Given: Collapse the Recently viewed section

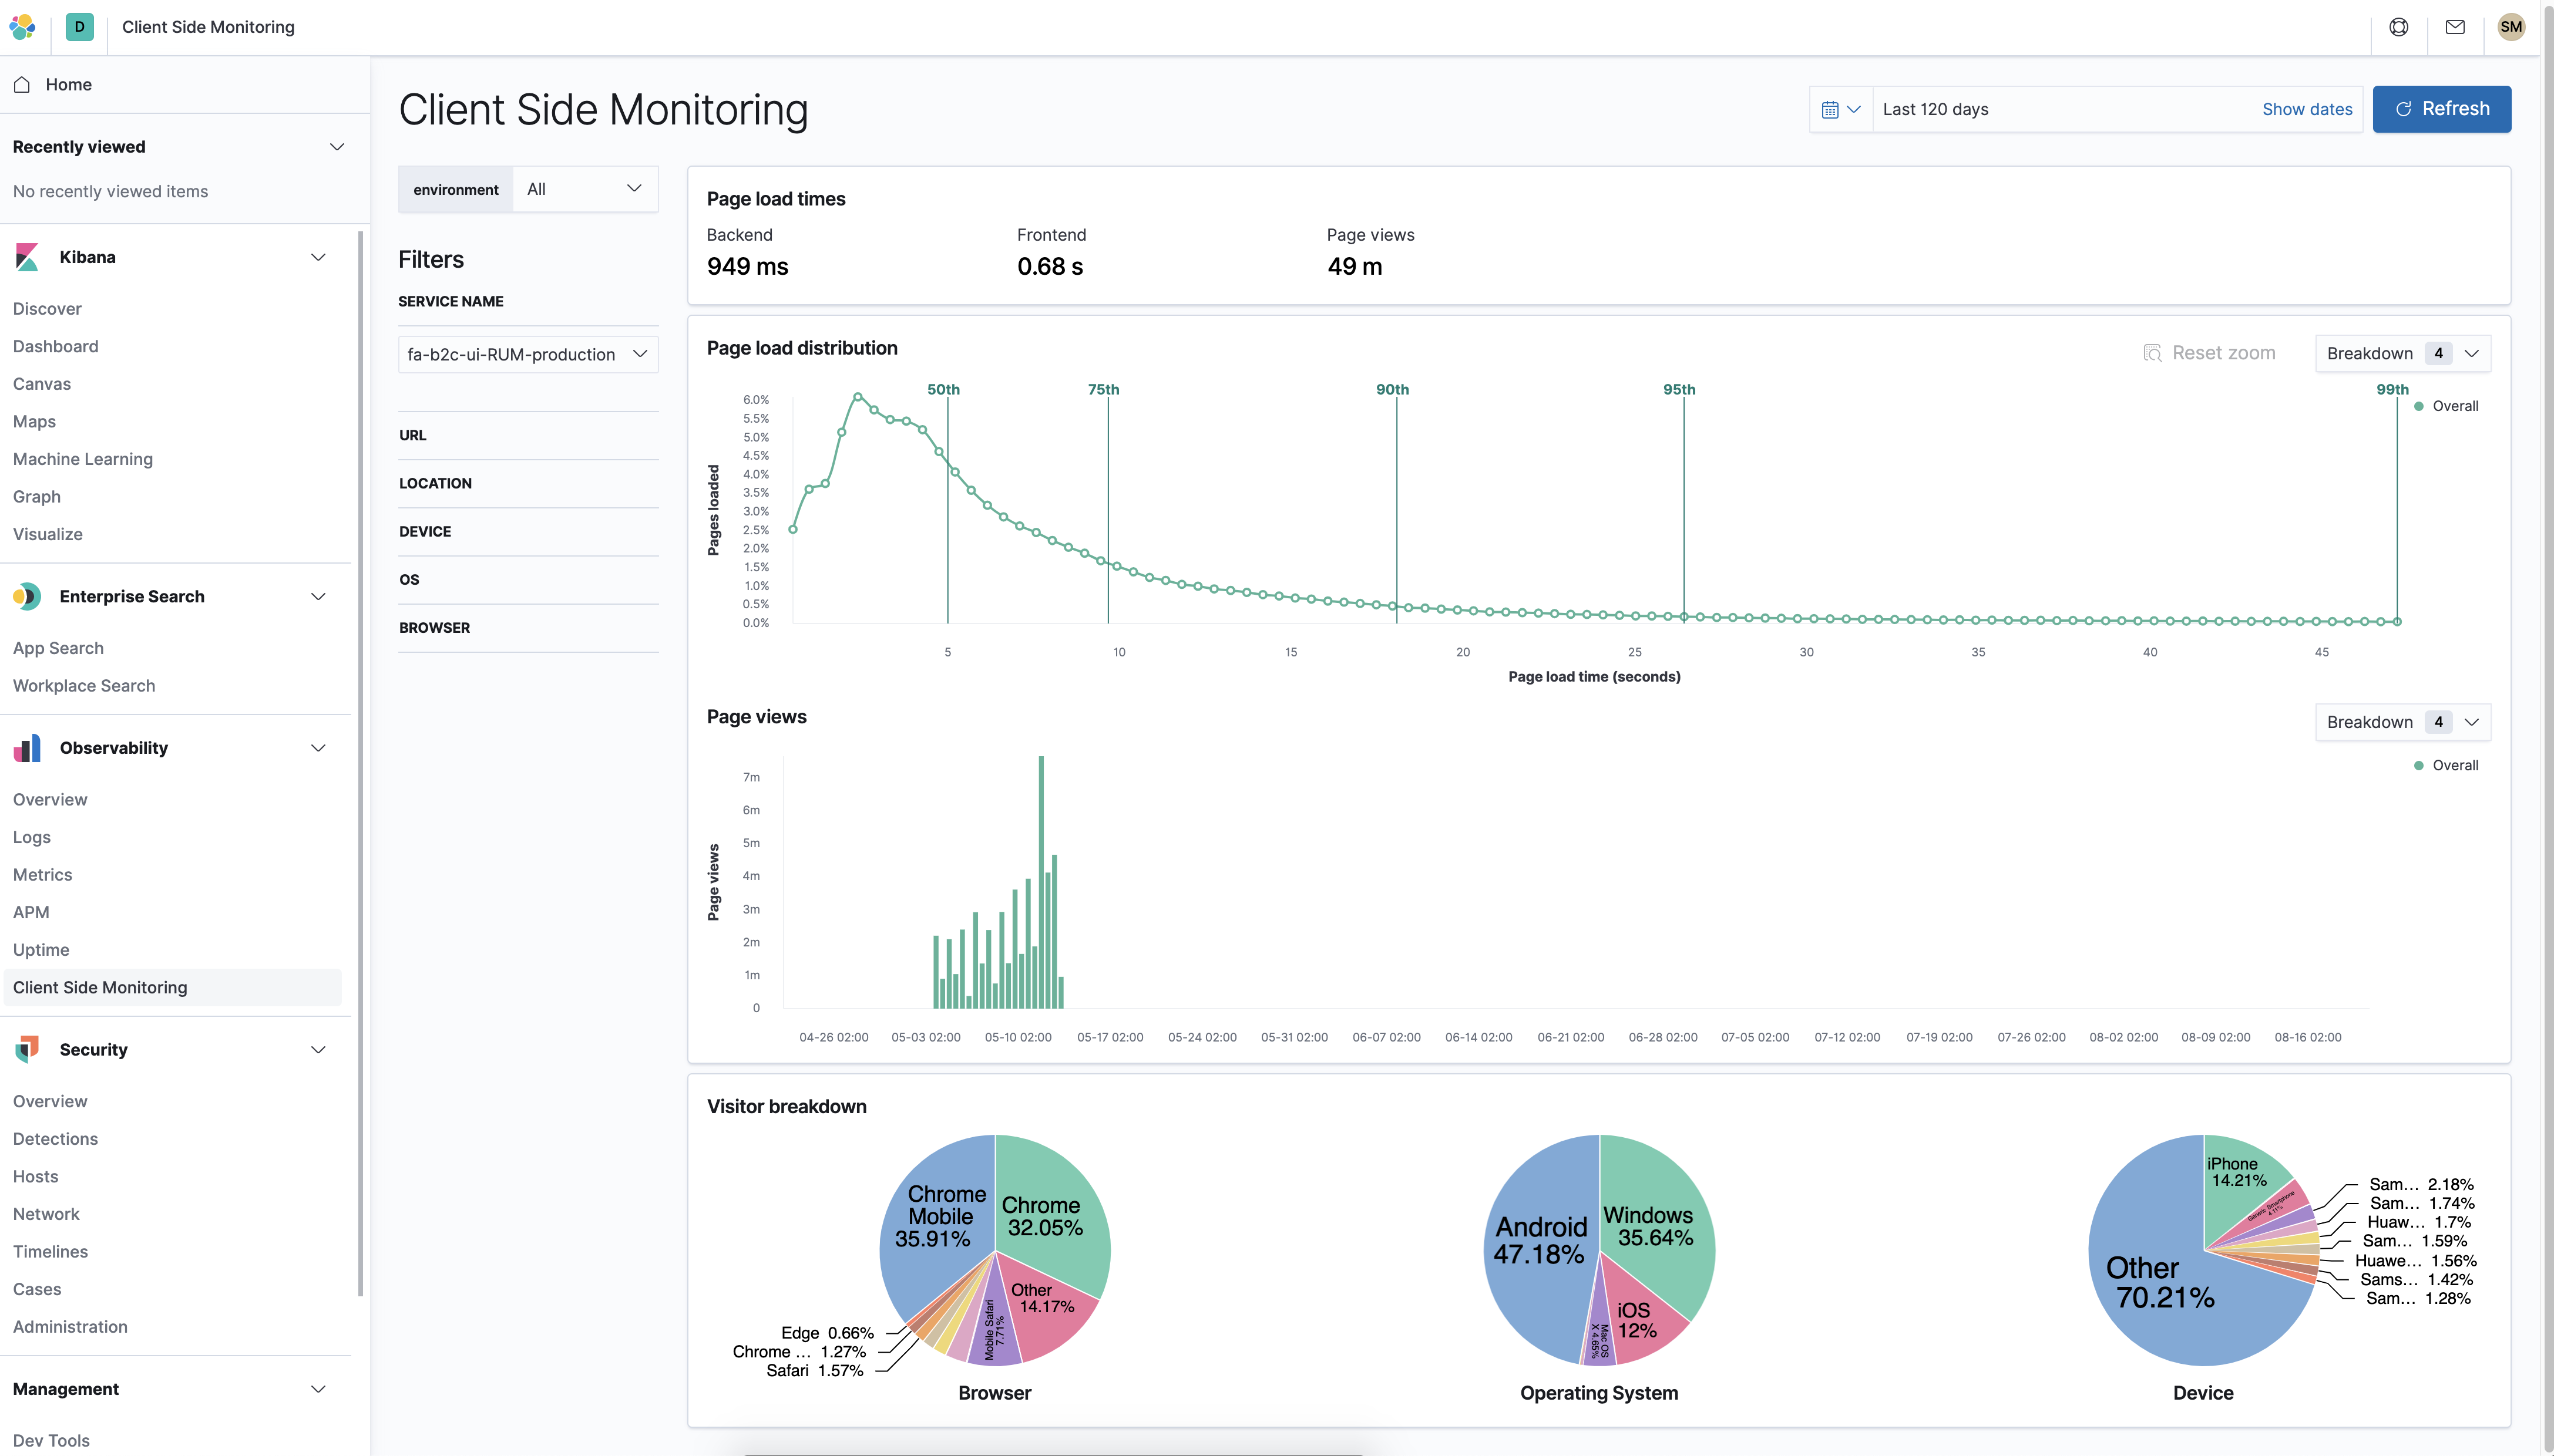Looking at the screenshot, I should (x=337, y=147).
